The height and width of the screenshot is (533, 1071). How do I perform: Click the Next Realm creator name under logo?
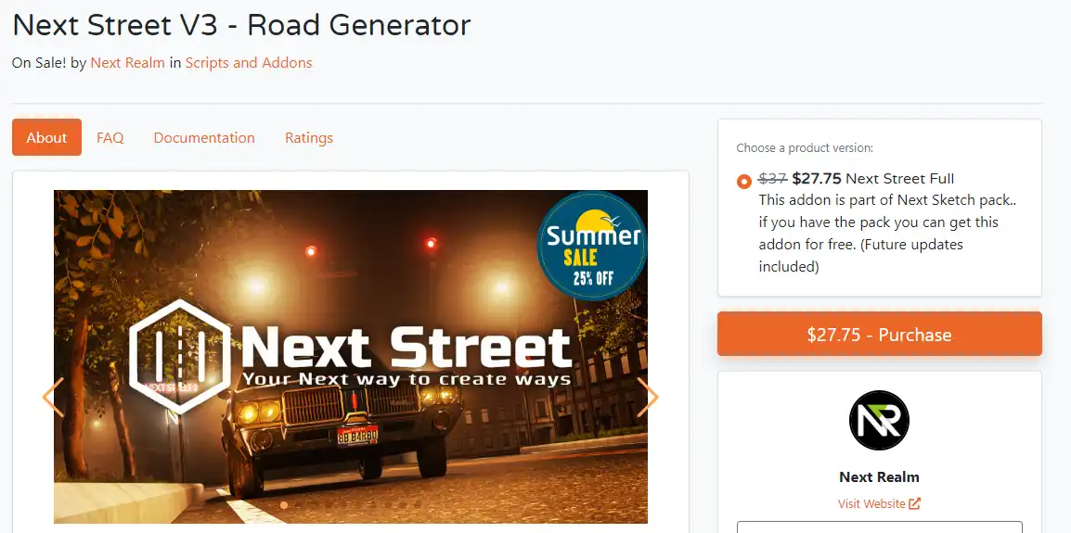click(x=879, y=477)
